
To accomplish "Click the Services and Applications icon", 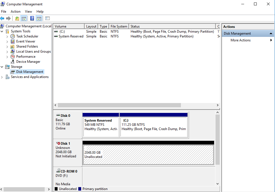I will [x=7, y=77].
